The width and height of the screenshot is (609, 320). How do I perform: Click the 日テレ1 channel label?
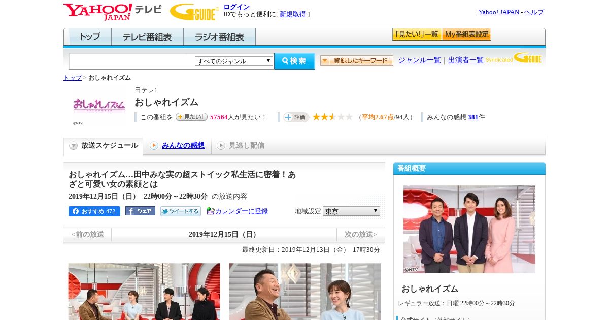click(146, 90)
